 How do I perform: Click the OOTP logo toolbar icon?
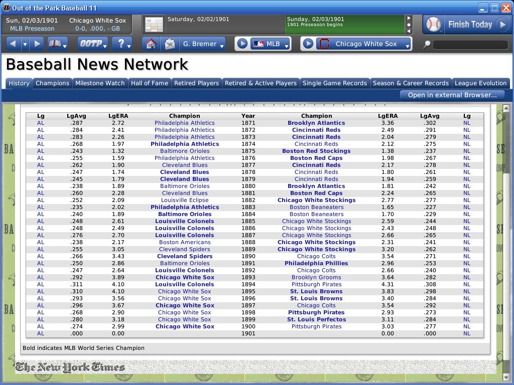click(90, 44)
